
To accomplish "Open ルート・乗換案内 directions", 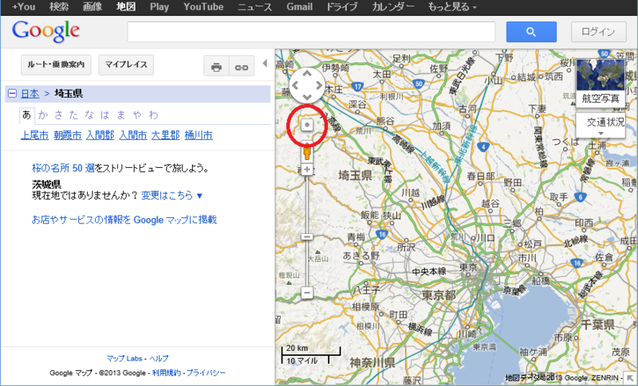I will [56, 64].
